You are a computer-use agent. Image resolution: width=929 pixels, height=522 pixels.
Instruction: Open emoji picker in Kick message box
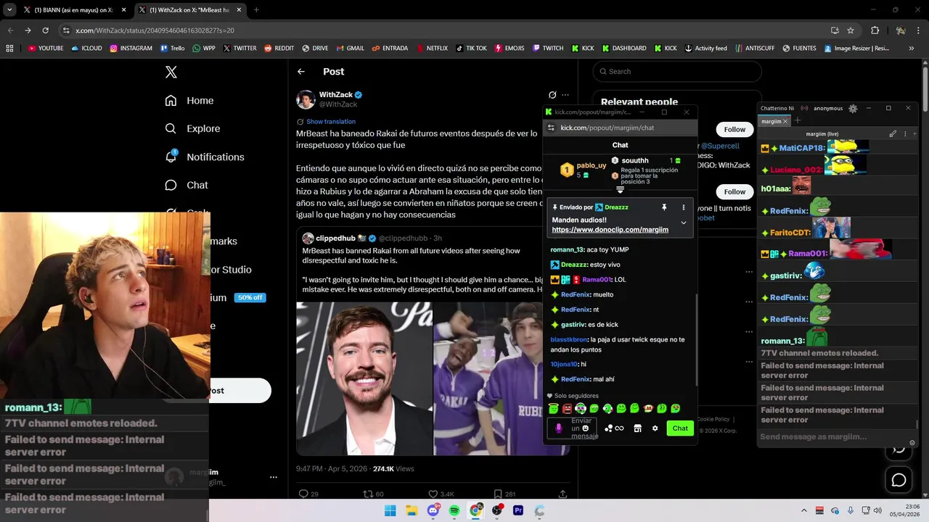(x=586, y=428)
